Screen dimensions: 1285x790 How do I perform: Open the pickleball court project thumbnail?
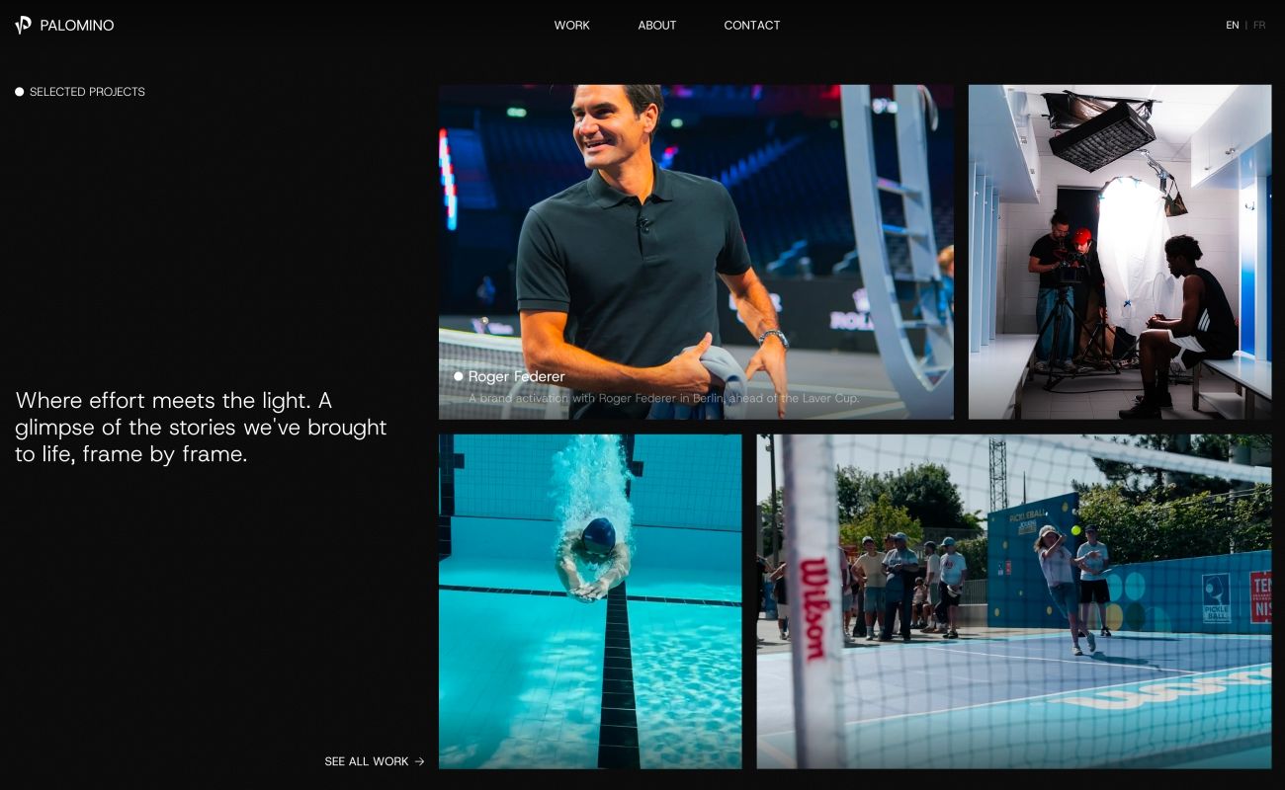pos(1014,601)
